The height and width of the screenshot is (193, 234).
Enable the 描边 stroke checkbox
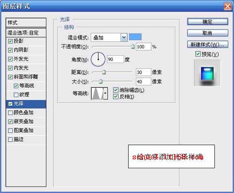(10, 140)
